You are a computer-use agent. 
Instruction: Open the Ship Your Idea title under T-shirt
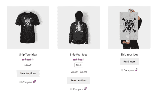coord(28,55)
